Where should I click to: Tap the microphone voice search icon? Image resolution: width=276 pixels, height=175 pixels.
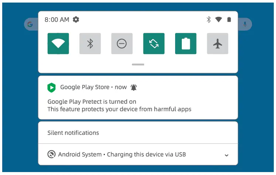pyautogui.click(x=245, y=24)
